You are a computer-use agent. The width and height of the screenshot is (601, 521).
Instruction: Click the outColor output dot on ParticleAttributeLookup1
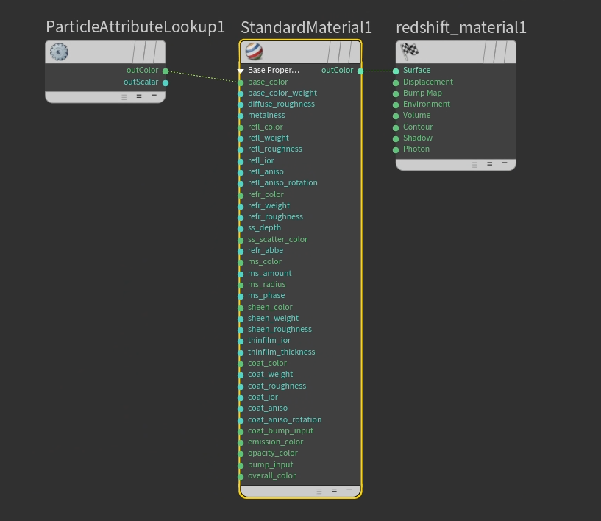coord(166,71)
